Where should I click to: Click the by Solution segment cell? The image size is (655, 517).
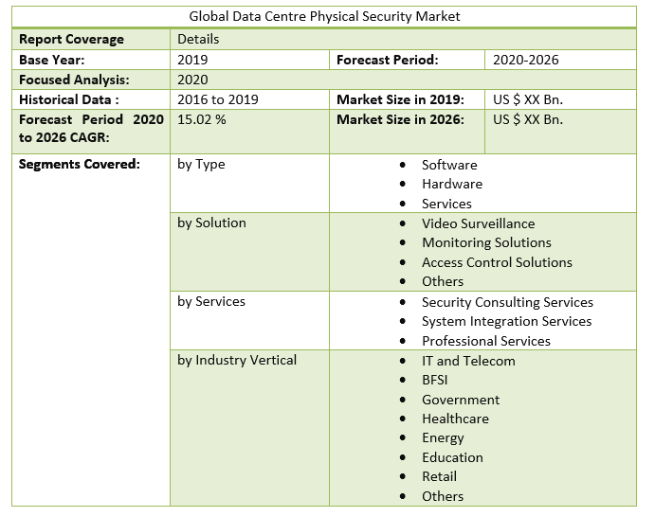tap(211, 223)
